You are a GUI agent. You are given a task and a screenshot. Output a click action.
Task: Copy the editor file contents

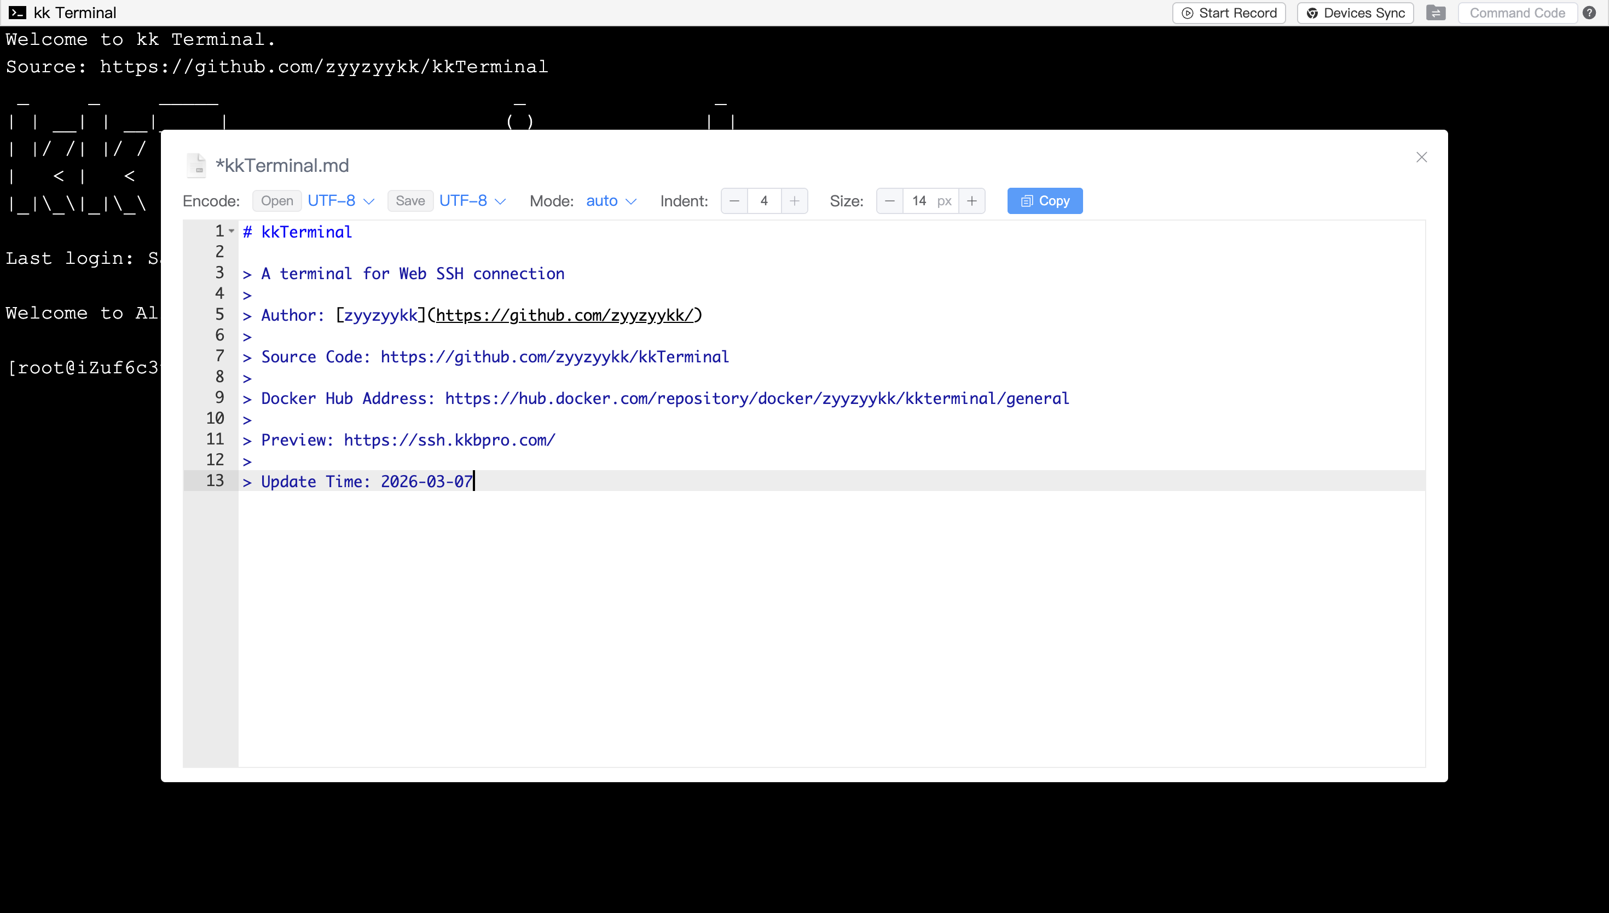(x=1044, y=201)
